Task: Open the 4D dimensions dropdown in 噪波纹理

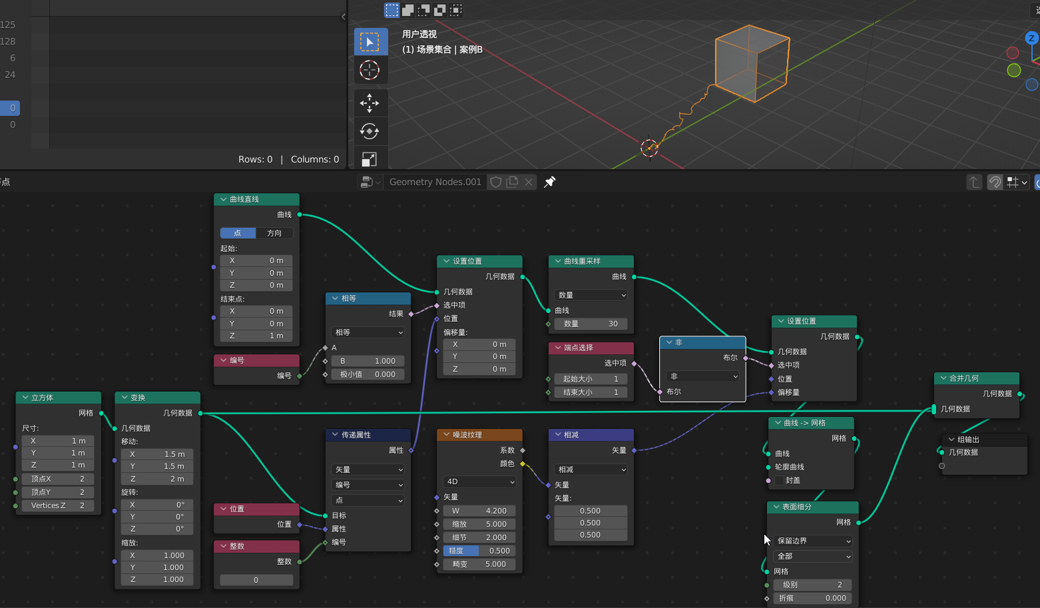Action: pyautogui.click(x=479, y=481)
